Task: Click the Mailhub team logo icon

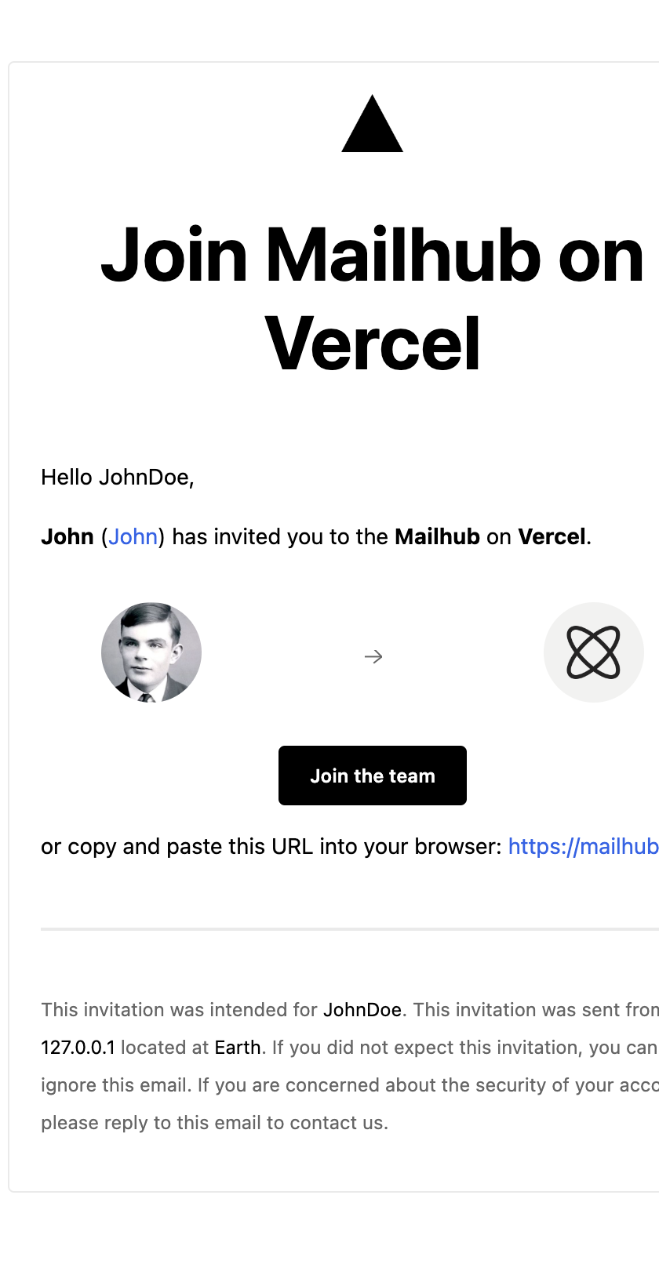Action: [x=593, y=652]
